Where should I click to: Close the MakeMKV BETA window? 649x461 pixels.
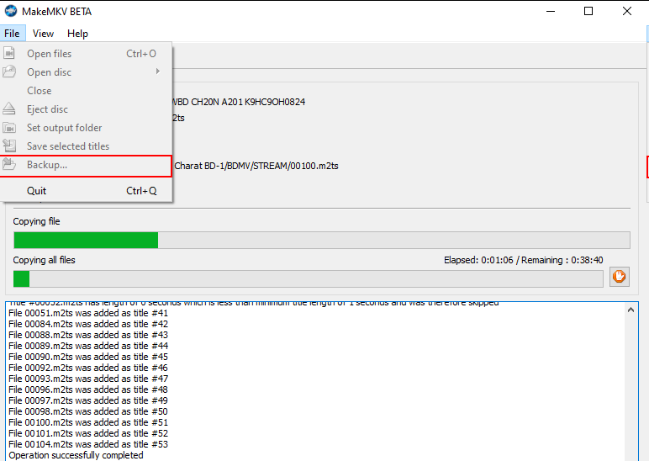click(x=627, y=11)
